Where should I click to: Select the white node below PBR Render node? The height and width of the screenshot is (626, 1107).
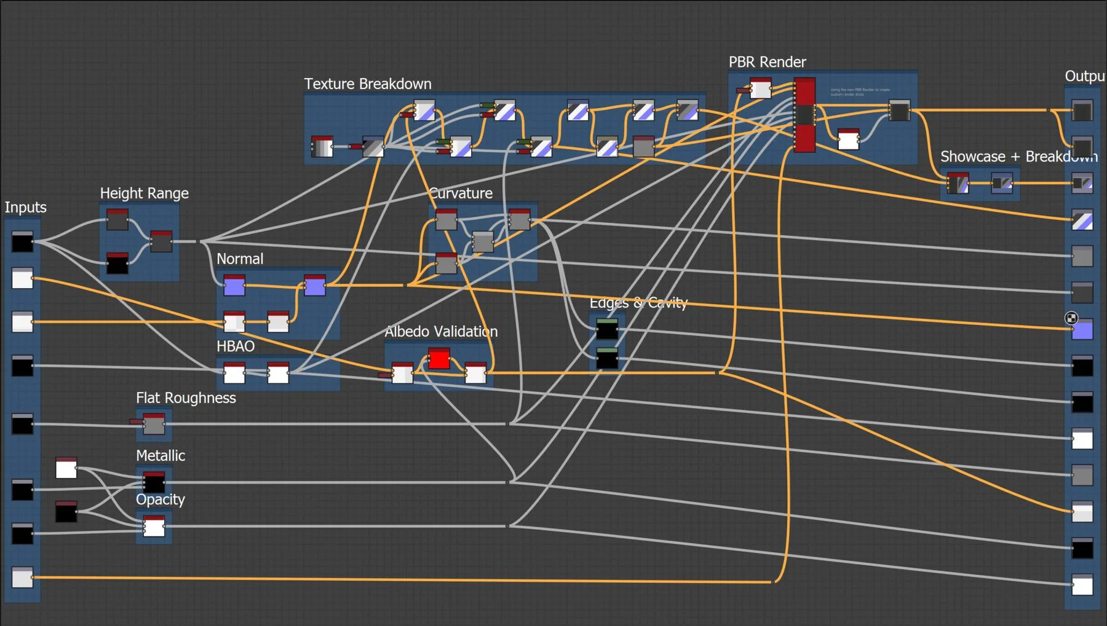pyautogui.click(x=849, y=139)
